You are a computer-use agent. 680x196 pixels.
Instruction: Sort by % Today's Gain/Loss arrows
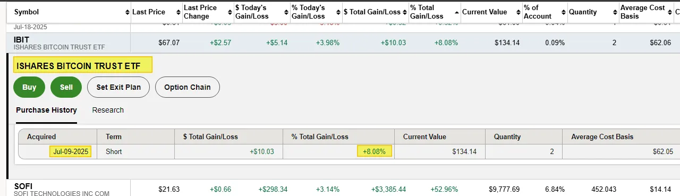tap(338, 12)
